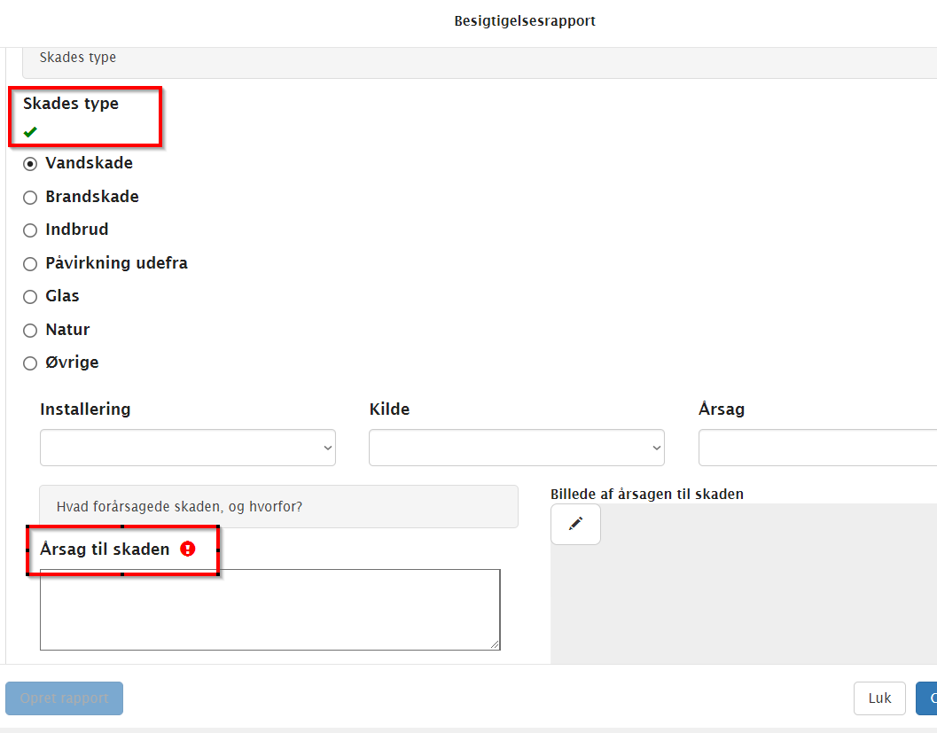Choose Brandskade as damage type

point(30,198)
